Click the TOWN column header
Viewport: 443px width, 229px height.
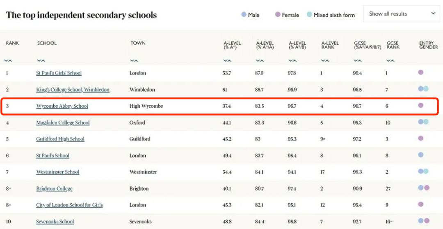[x=138, y=43]
